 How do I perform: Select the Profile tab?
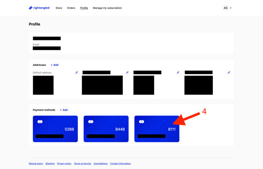84,8
